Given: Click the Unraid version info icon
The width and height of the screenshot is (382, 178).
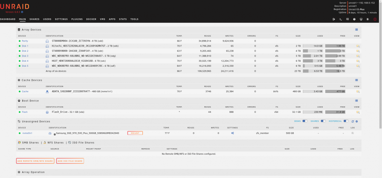Looking at the screenshot, I should (x=22, y=12).
